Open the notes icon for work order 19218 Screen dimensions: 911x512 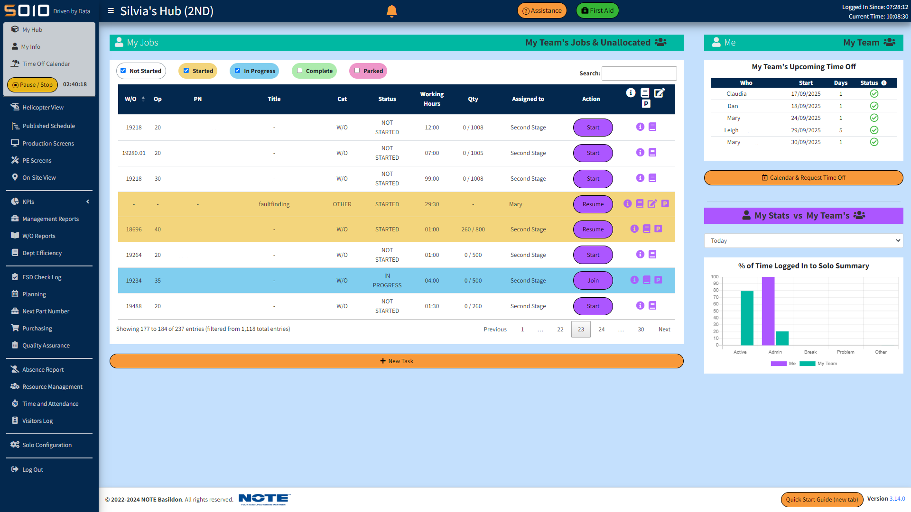[652, 127]
